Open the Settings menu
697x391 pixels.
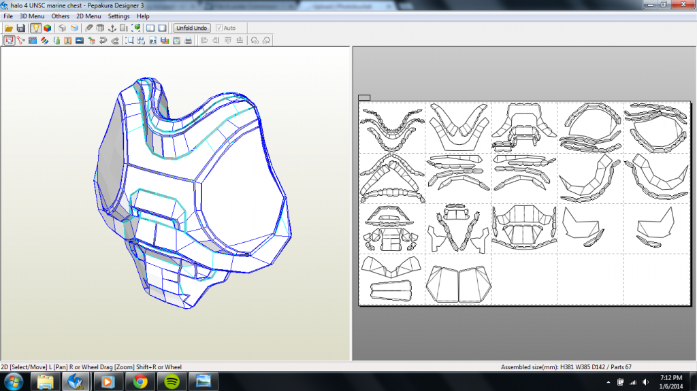[x=118, y=16]
